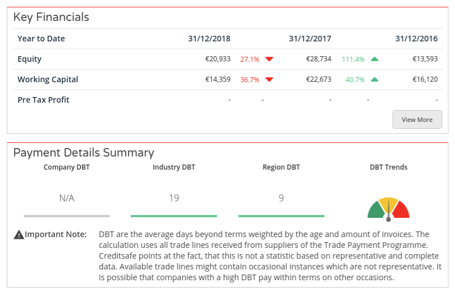Click the Working Capital row label
Viewport: 455px width, 291px height.
48,79
